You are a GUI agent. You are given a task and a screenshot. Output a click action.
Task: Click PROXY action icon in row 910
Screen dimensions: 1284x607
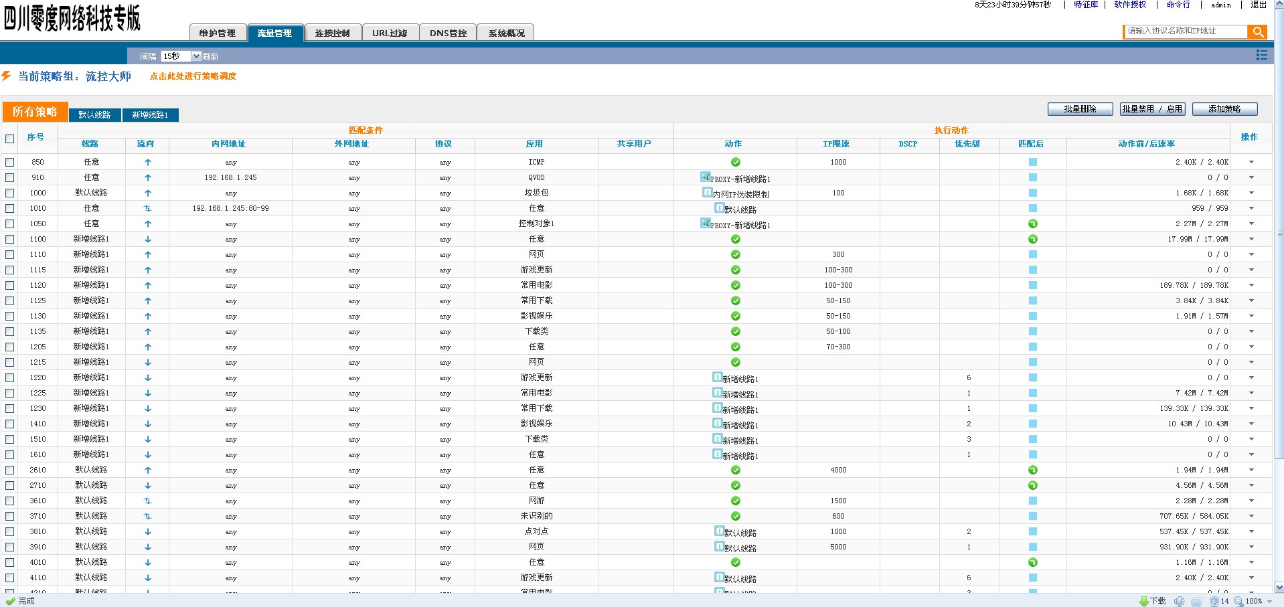coord(705,177)
